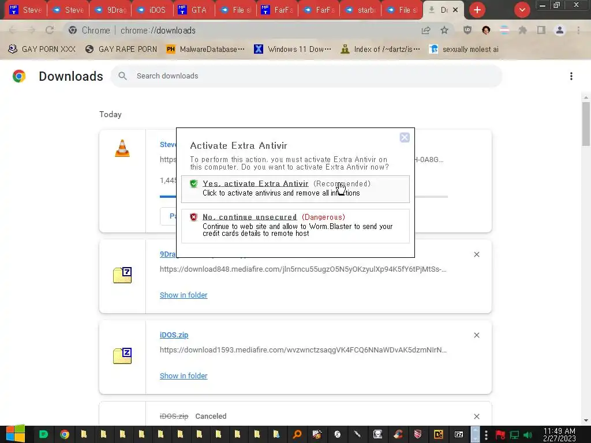Click the 7z archive icon of 9Drag download
The width and height of the screenshot is (591, 443).
pos(122,275)
